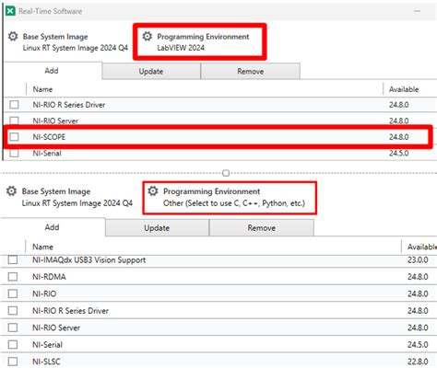Image resolution: width=437 pixels, height=368 pixels.
Task: Check the NI-SLSC checkbox
Action: [x=13, y=362]
